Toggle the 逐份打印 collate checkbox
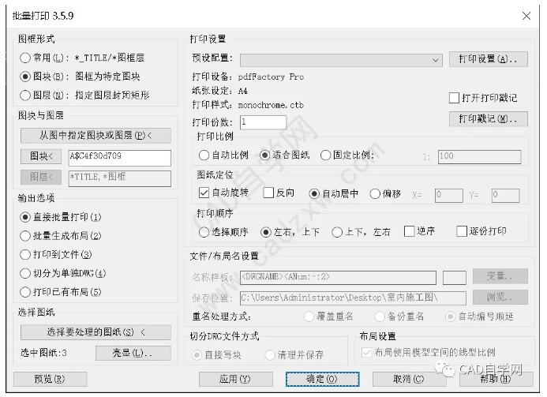This screenshot has width=547, height=397. pyautogui.click(x=462, y=231)
